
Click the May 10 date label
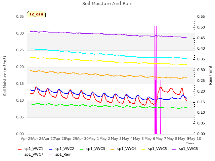click(x=195, y=139)
